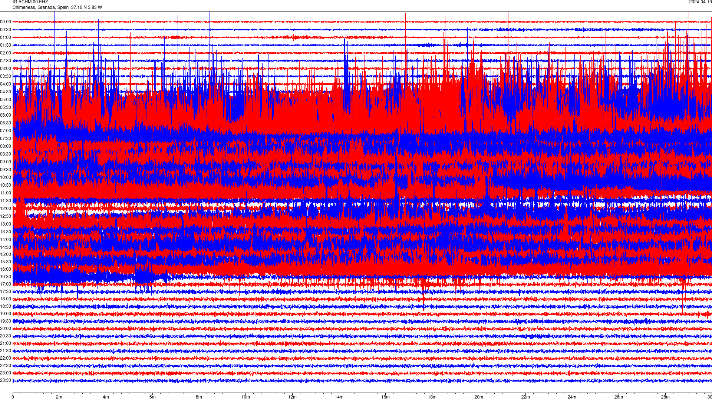Viewport: 712px width, 400px height.
Task: Click the 00:30 time row label
Action: point(6,30)
